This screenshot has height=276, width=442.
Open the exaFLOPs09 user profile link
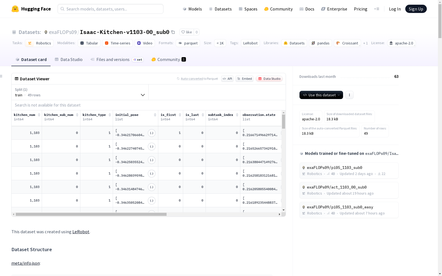click(63, 32)
